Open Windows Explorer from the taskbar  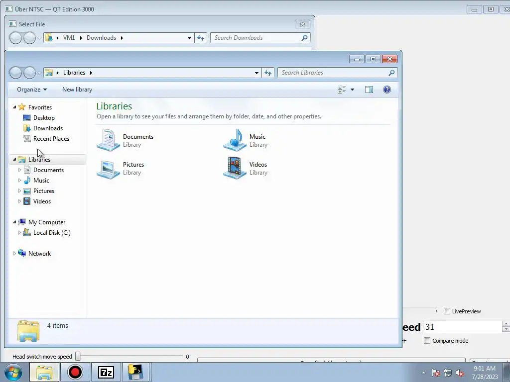44,372
